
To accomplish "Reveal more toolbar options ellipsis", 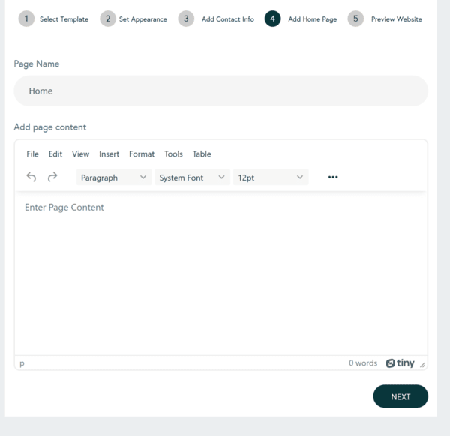I will (x=333, y=177).
